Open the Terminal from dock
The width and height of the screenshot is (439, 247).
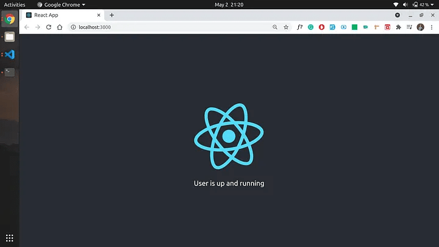tap(10, 72)
